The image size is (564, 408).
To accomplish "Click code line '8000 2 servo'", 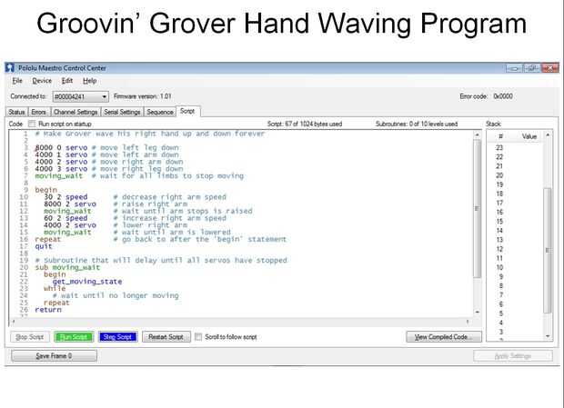I will 70,204.
